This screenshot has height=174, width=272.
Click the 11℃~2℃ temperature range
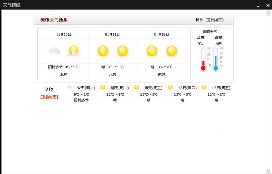coord(216,94)
